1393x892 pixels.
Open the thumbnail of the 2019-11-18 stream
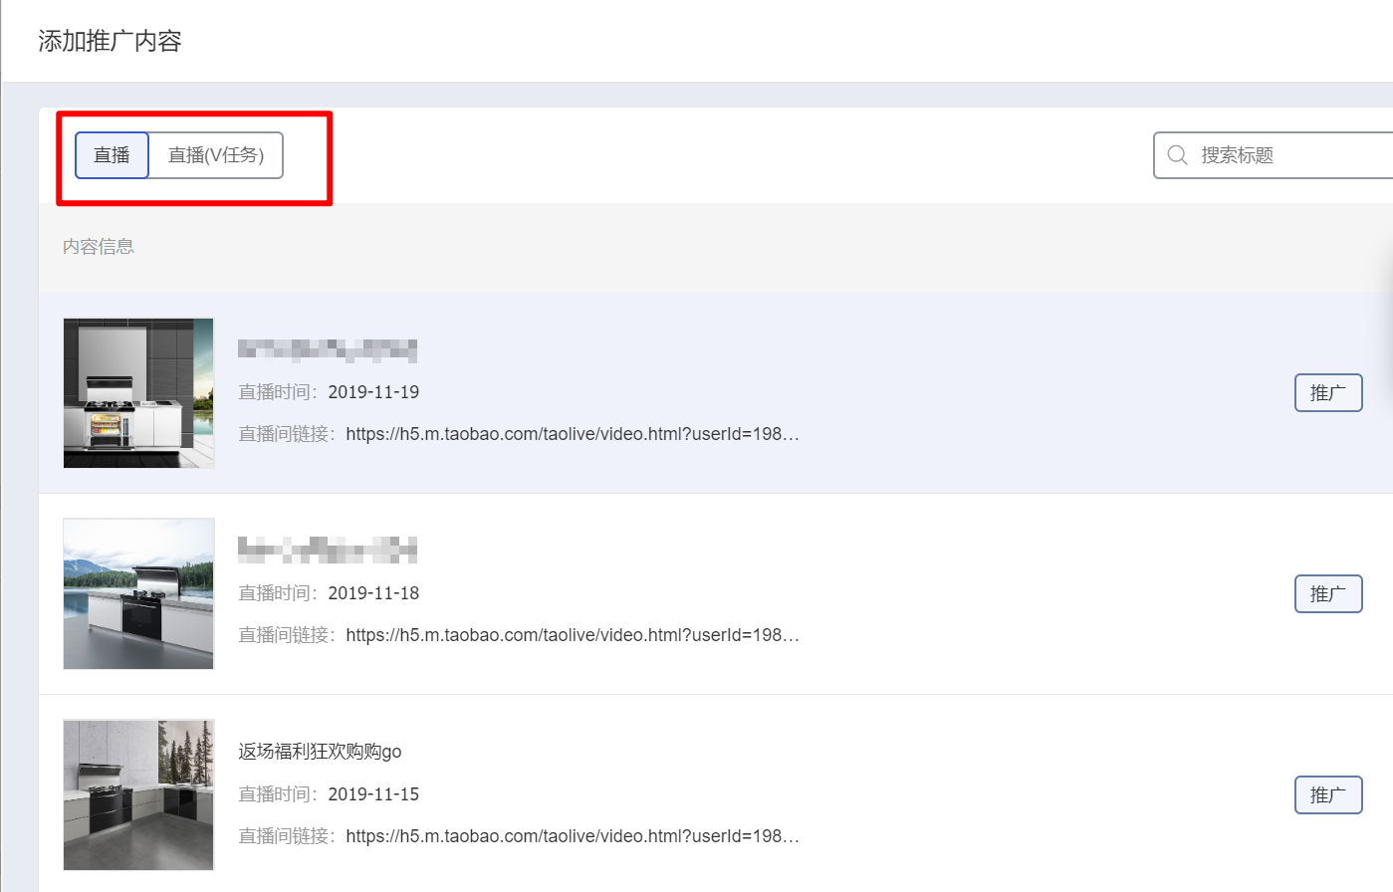point(138,593)
